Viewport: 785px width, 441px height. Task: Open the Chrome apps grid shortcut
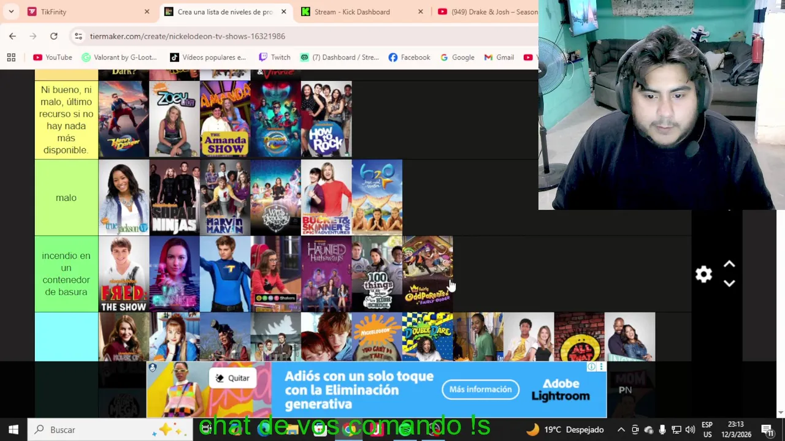tap(11, 57)
